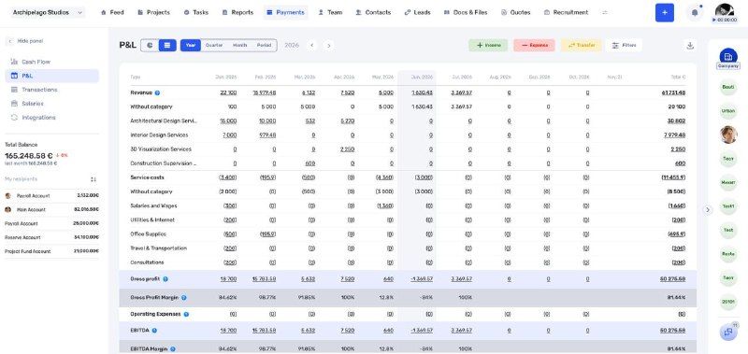Image resolution: width=748 pixels, height=354 pixels.
Task: Click the Total Balance amount 165.248.58 €
Action: pos(29,155)
